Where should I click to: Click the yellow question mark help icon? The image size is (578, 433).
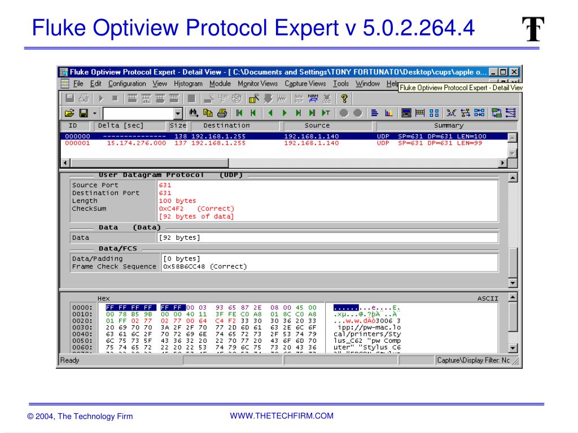click(x=344, y=98)
